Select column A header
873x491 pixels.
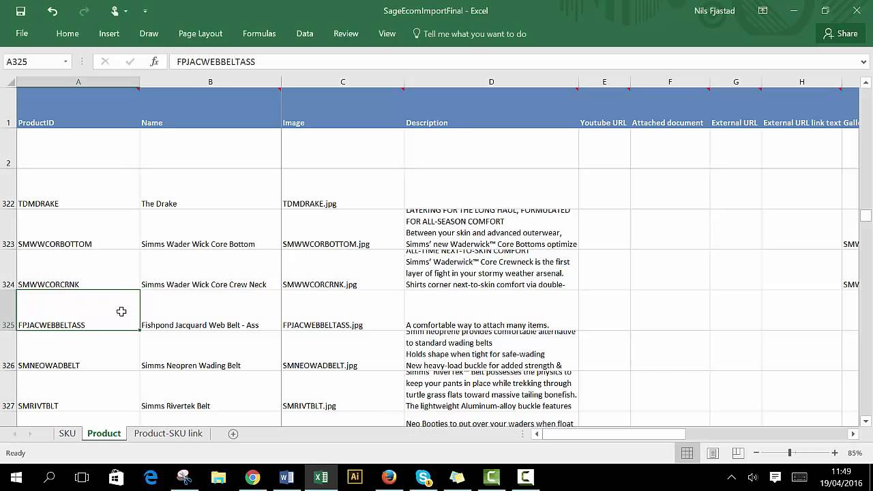[78, 82]
